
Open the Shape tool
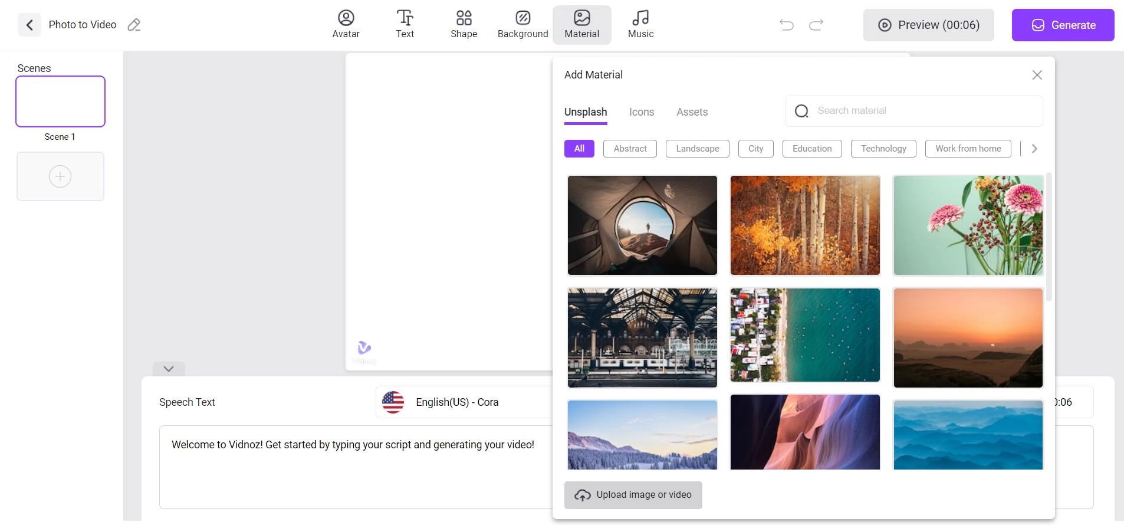[x=464, y=25]
